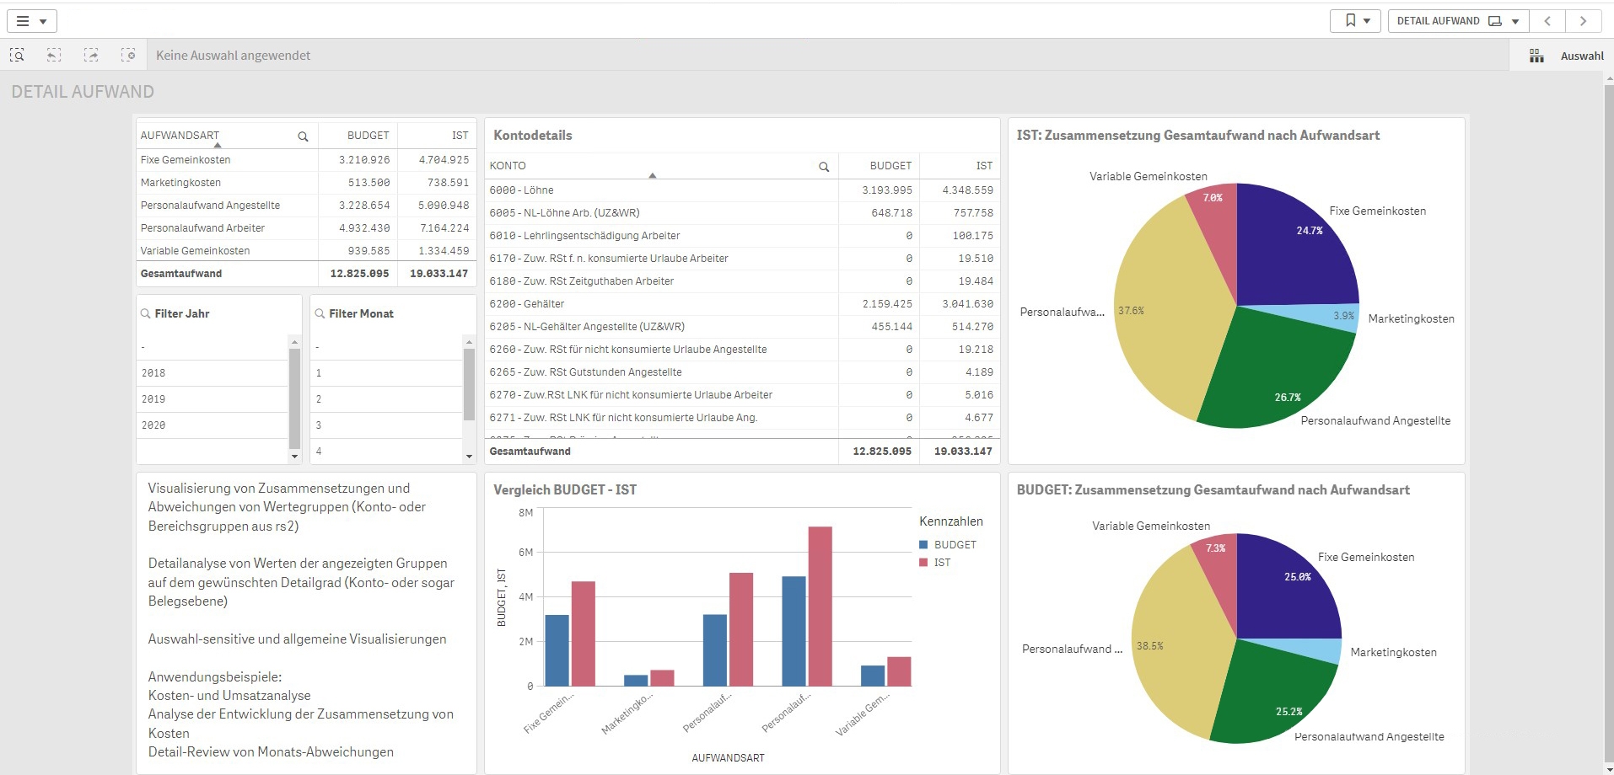This screenshot has width=1614, height=775.
Task: Click the IST bar for Personalaufwand Arbeiter
Action: pos(820,607)
